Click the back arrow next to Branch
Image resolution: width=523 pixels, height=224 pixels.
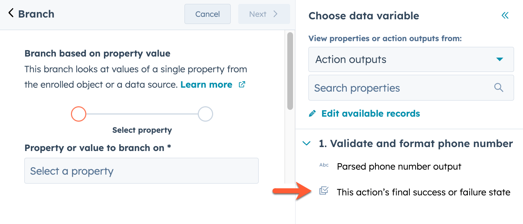tap(11, 14)
